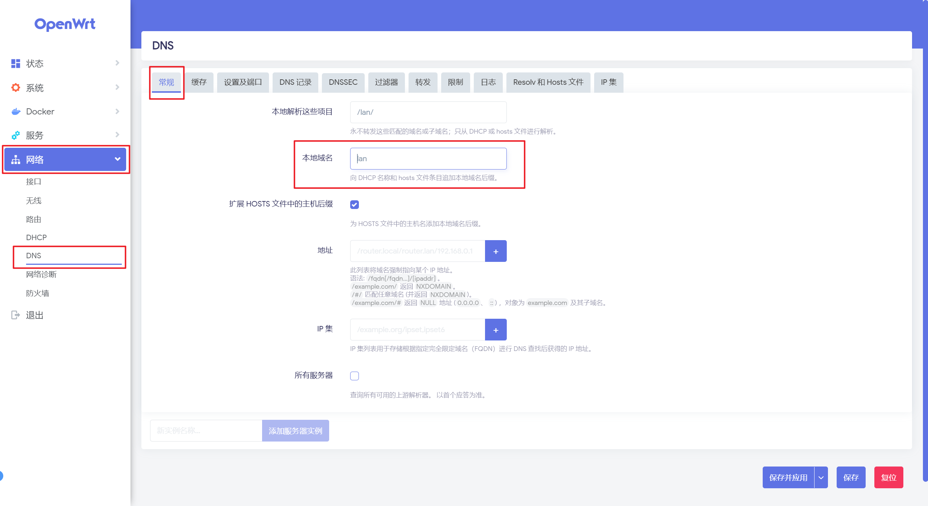Image resolution: width=928 pixels, height=506 pixels.
Task: Open the Resolv 和 Hosts 文件 tab
Action: click(548, 82)
